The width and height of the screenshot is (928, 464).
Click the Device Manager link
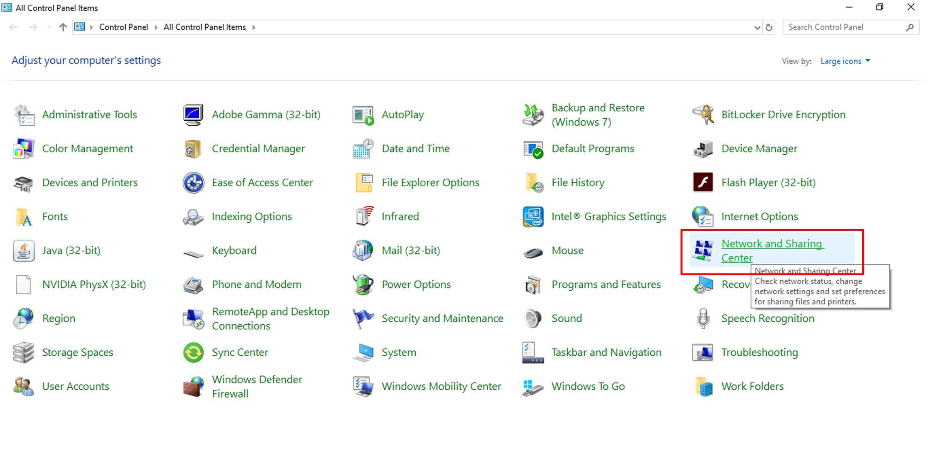[x=759, y=148]
